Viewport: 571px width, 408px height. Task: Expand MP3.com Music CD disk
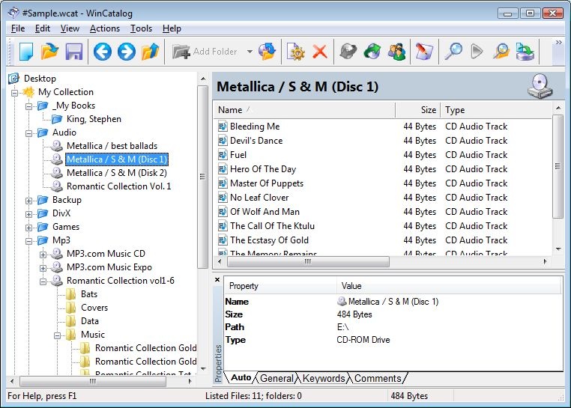(43, 255)
